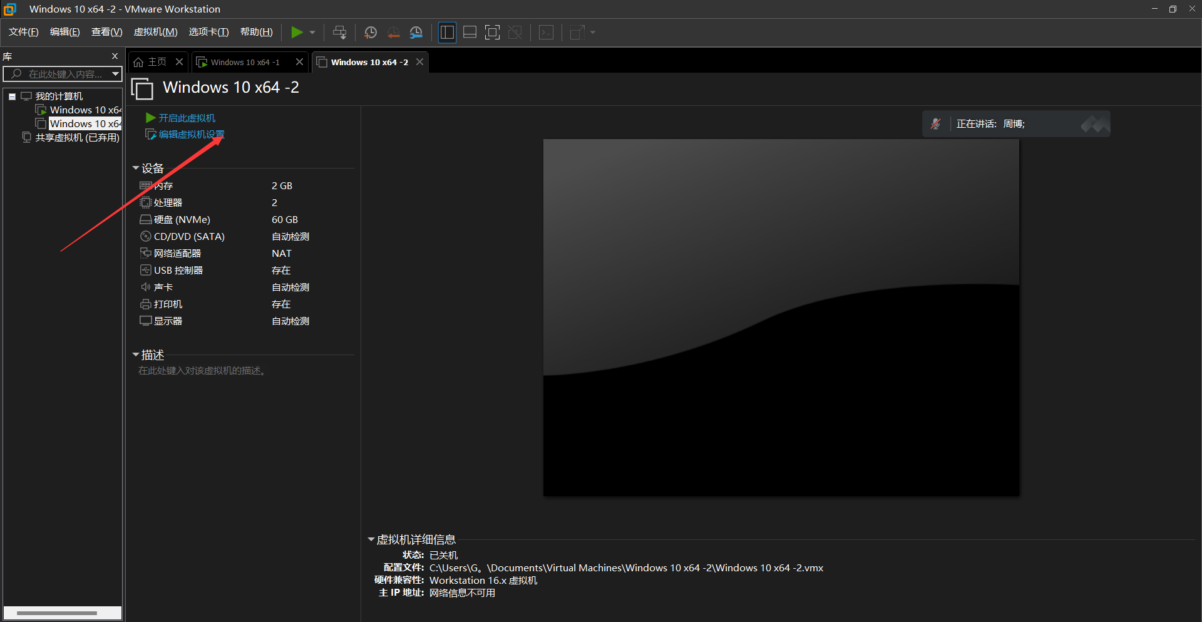Viewport: 1202px width, 622px height.
Task: Click the virtual machine screen preview thumbnail
Action: point(781,318)
